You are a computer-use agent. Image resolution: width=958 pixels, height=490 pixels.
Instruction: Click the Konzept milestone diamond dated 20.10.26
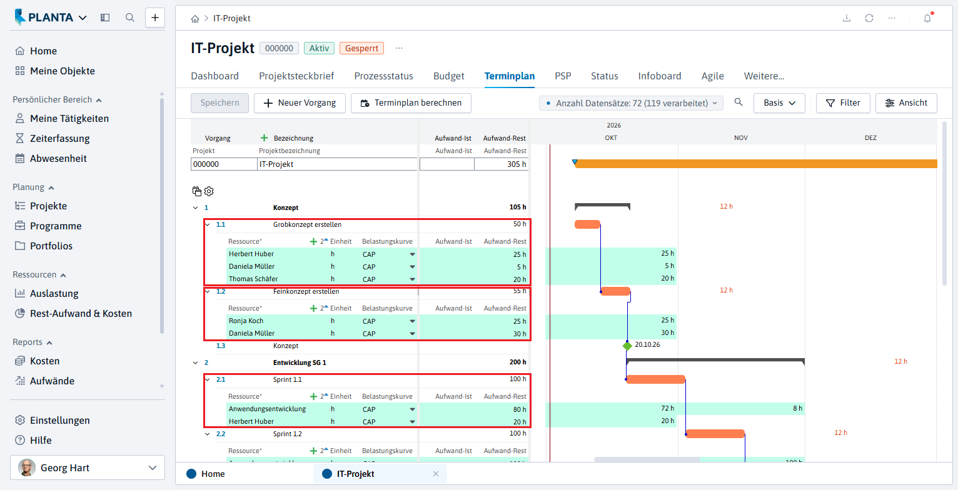coord(627,346)
